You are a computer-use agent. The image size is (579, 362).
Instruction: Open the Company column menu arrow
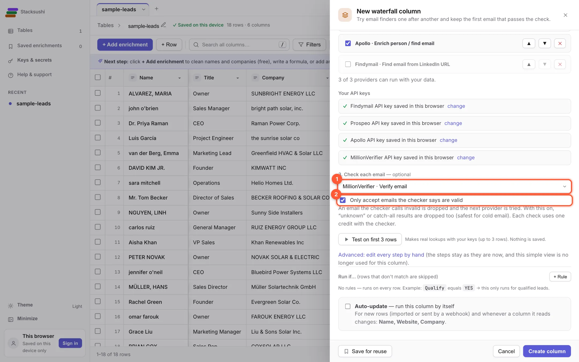tap(327, 78)
